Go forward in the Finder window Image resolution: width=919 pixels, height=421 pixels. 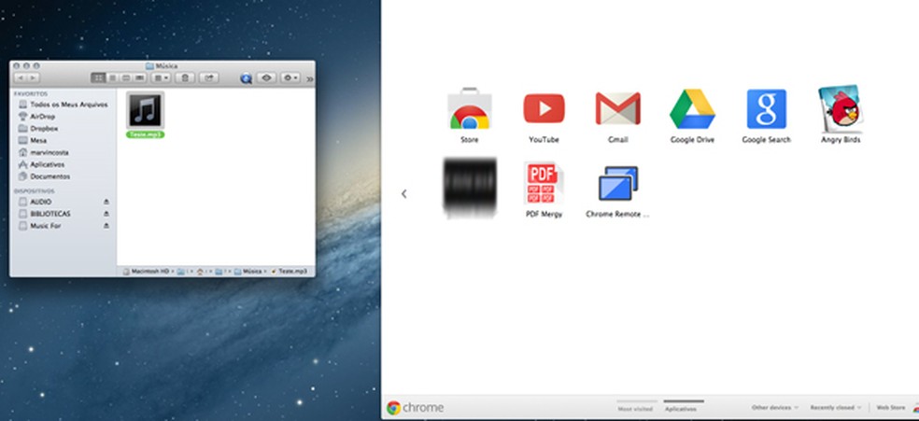click(x=34, y=77)
